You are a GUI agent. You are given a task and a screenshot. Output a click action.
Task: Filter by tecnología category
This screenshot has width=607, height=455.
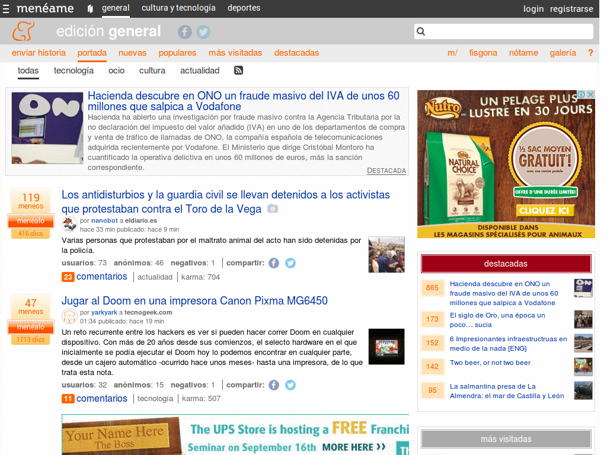(74, 71)
